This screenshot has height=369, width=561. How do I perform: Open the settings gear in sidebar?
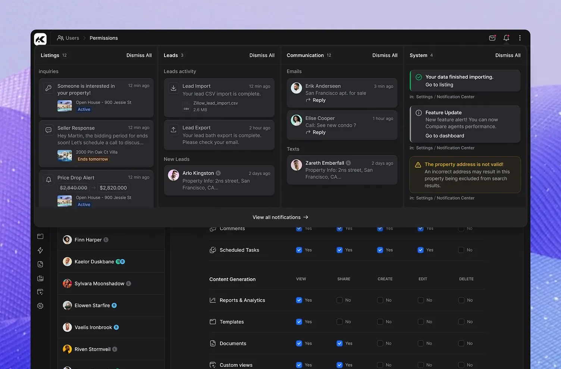[40, 306]
